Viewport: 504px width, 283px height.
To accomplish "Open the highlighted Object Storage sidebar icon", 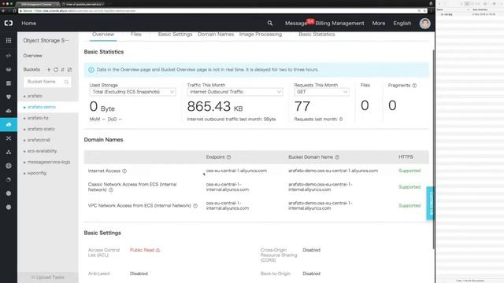I will pyautogui.click(x=9, y=124).
